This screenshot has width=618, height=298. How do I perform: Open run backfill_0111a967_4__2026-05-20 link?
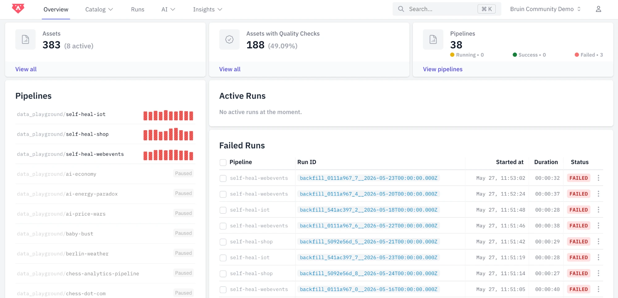tap(369, 194)
